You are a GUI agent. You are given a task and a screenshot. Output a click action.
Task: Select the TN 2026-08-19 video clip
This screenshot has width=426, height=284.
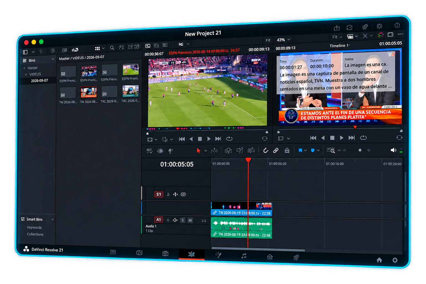pyautogui.click(x=241, y=209)
